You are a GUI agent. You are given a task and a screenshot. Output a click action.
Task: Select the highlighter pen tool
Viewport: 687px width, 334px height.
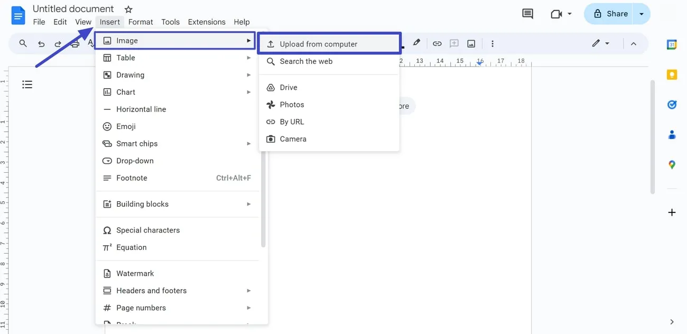click(x=416, y=43)
